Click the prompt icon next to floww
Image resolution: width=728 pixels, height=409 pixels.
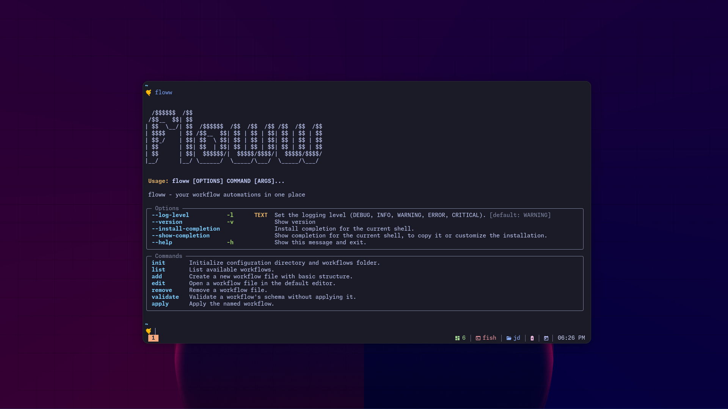tap(149, 92)
